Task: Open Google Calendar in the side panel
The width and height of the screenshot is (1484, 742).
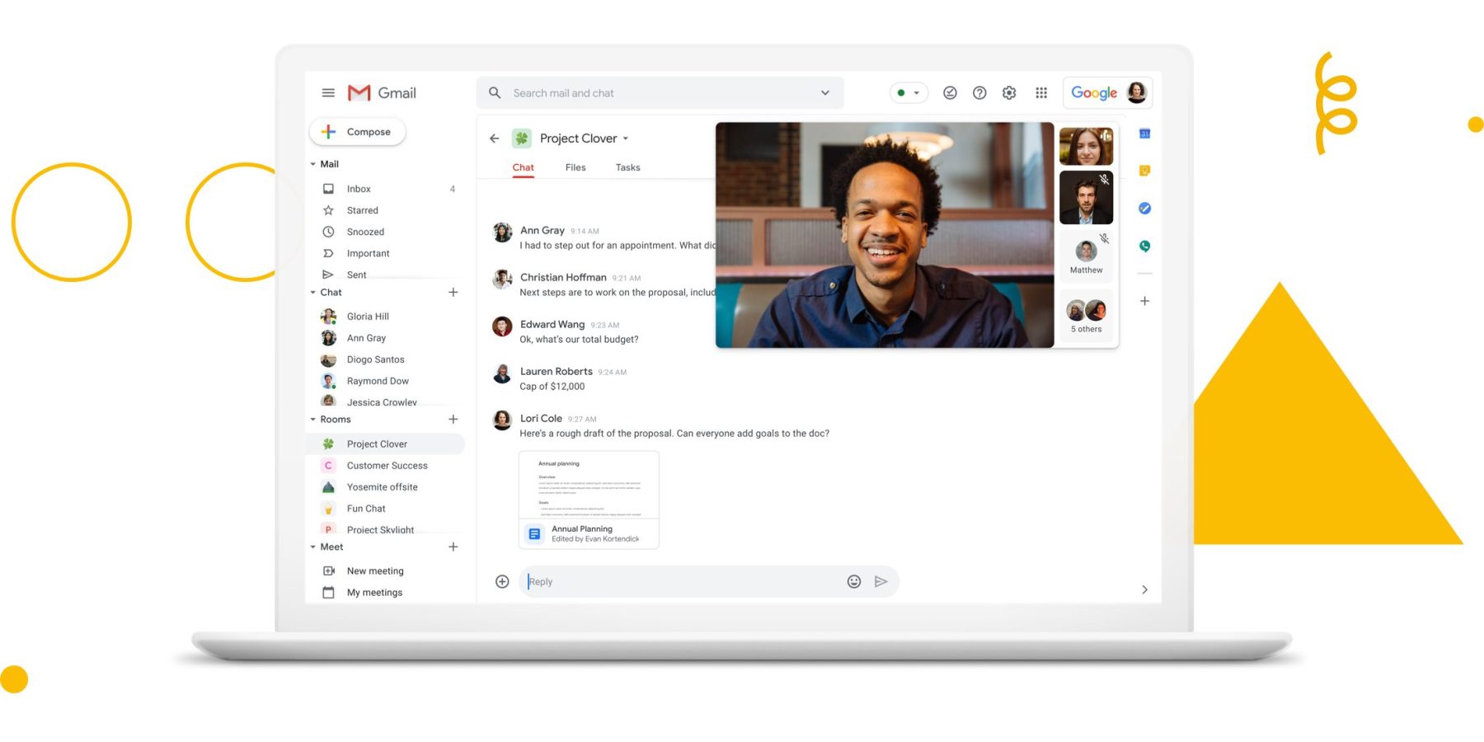Action: pos(1144,133)
